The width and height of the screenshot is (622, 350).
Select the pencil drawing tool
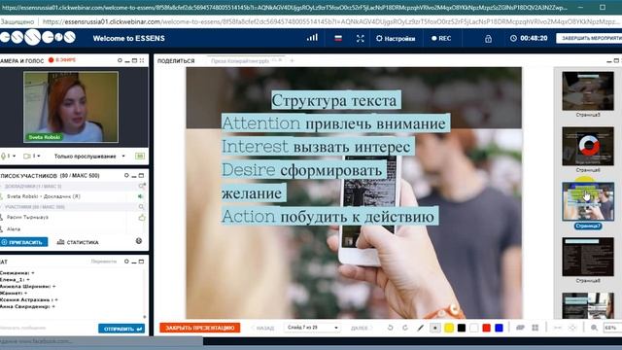421,328
